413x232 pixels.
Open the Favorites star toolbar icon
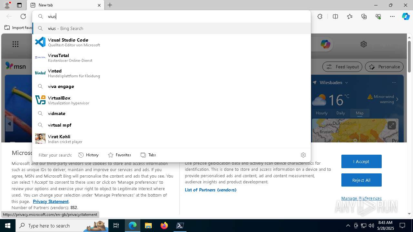pyautogui.click(x=350, y=16)
